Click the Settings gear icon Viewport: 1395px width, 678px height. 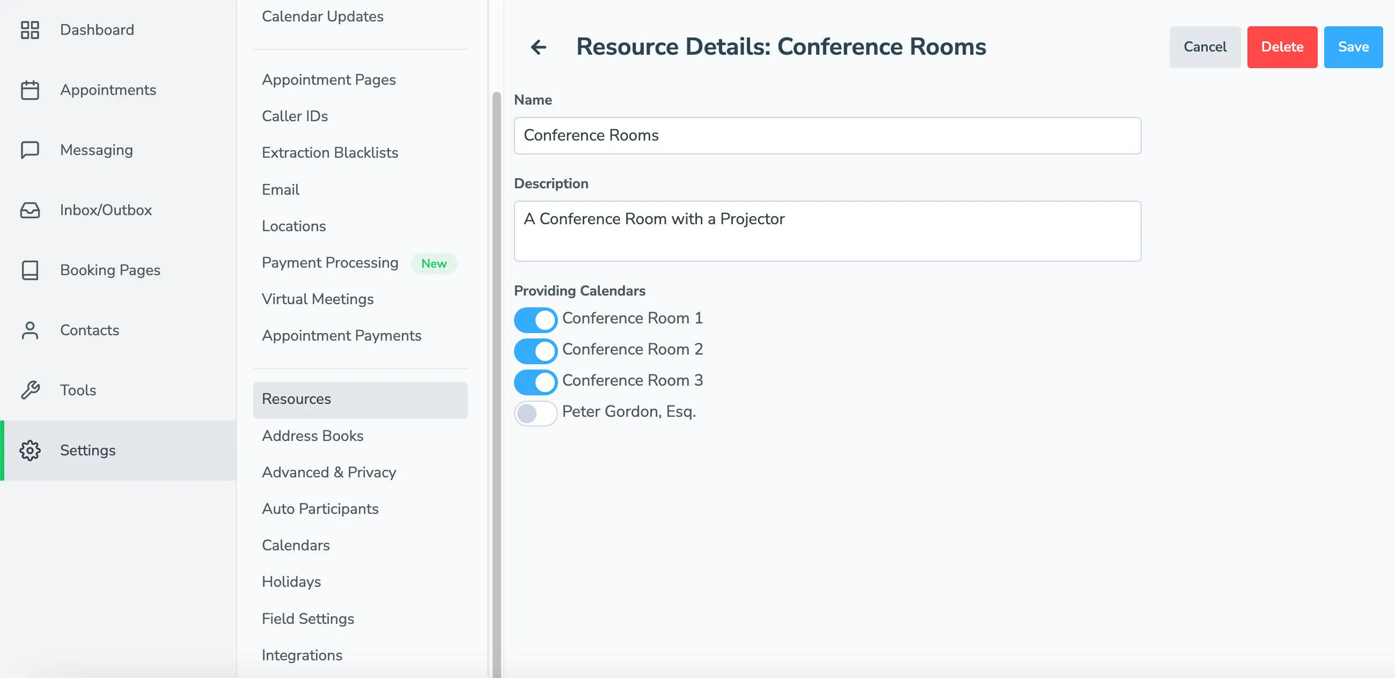tap(30, 450)
